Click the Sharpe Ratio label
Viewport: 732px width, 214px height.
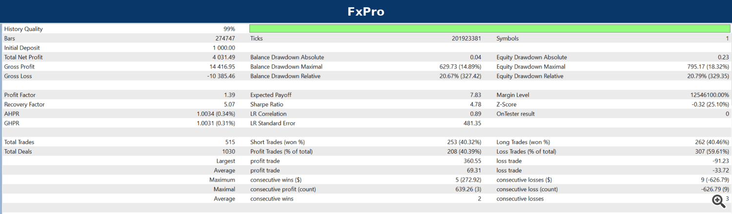[266, 104]
